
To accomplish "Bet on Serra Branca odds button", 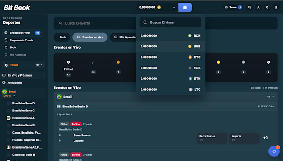I will click(x=212, y=138).
